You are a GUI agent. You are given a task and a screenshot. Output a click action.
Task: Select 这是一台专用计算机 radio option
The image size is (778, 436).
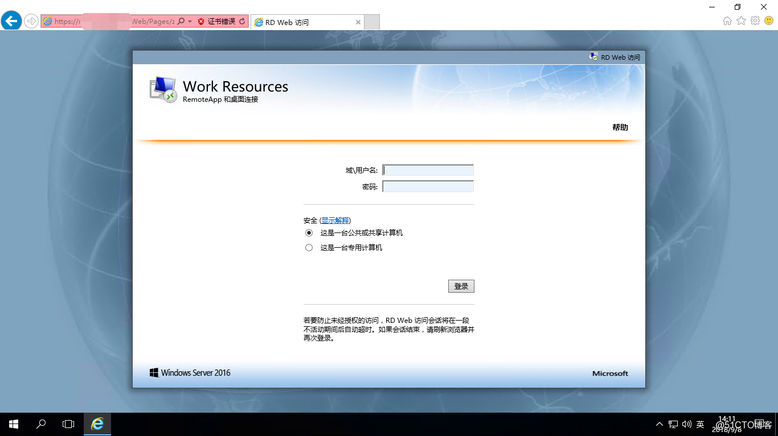pyautogui.click(x=309, y=248)
